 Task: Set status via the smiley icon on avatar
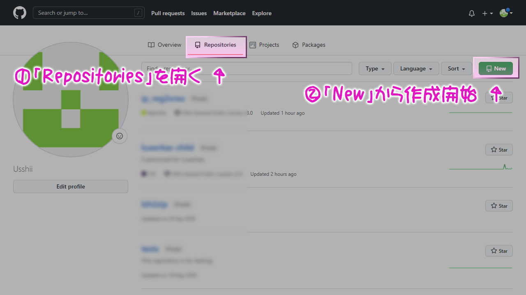coord(120,136)
